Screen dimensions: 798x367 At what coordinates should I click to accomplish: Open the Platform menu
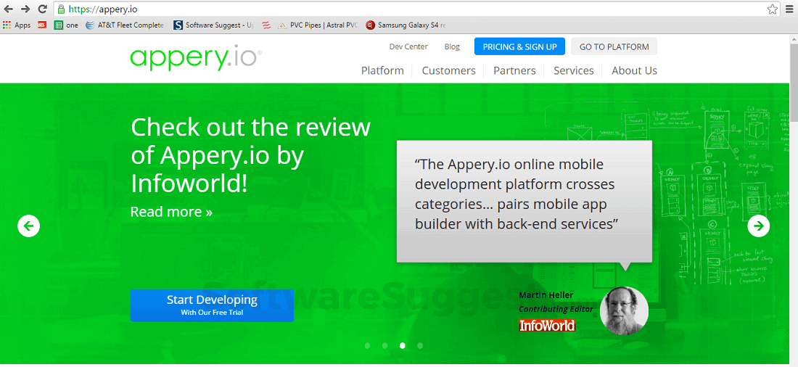tap(382, 71)
